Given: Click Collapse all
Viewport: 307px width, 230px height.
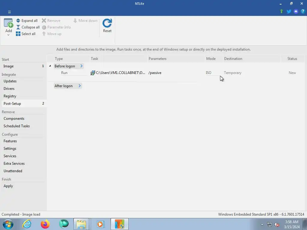Looking at the screenshot, I should tap(28, 27).
